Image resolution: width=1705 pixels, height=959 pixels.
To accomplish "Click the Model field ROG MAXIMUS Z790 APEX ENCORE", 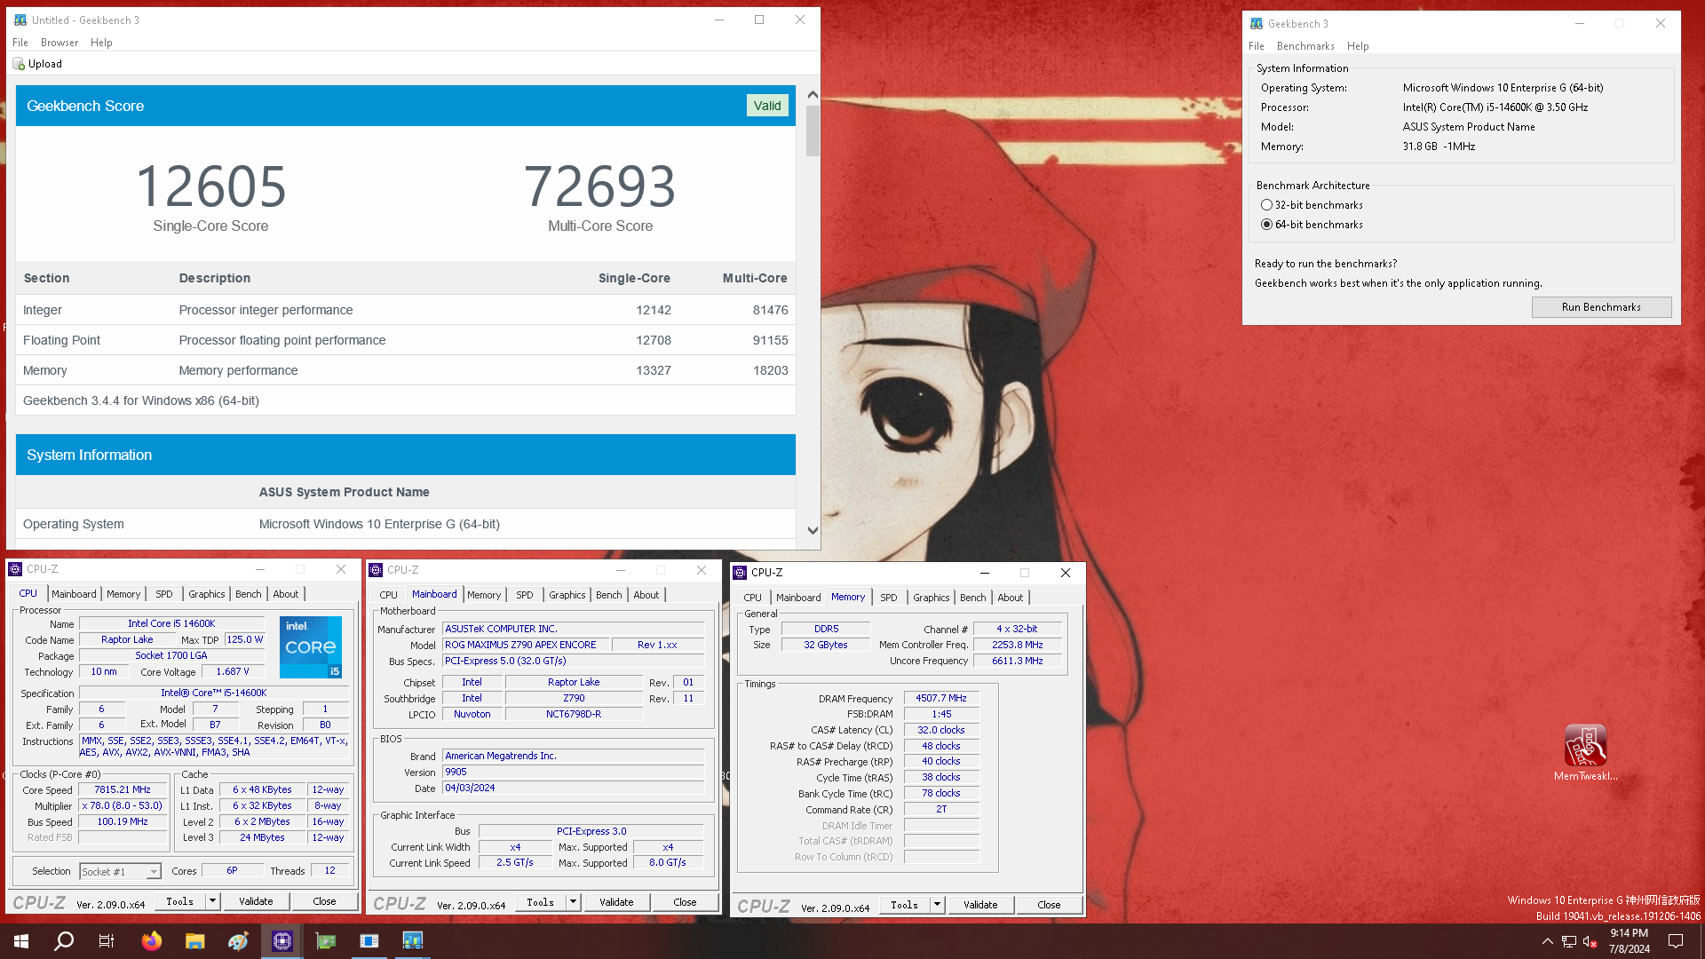I will 525,646.
